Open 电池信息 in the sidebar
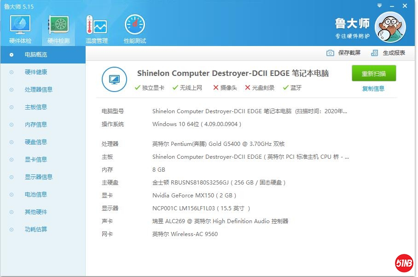The height and width of the screenshot is (277, 418). pyautogui.click(x=36, y=195)
